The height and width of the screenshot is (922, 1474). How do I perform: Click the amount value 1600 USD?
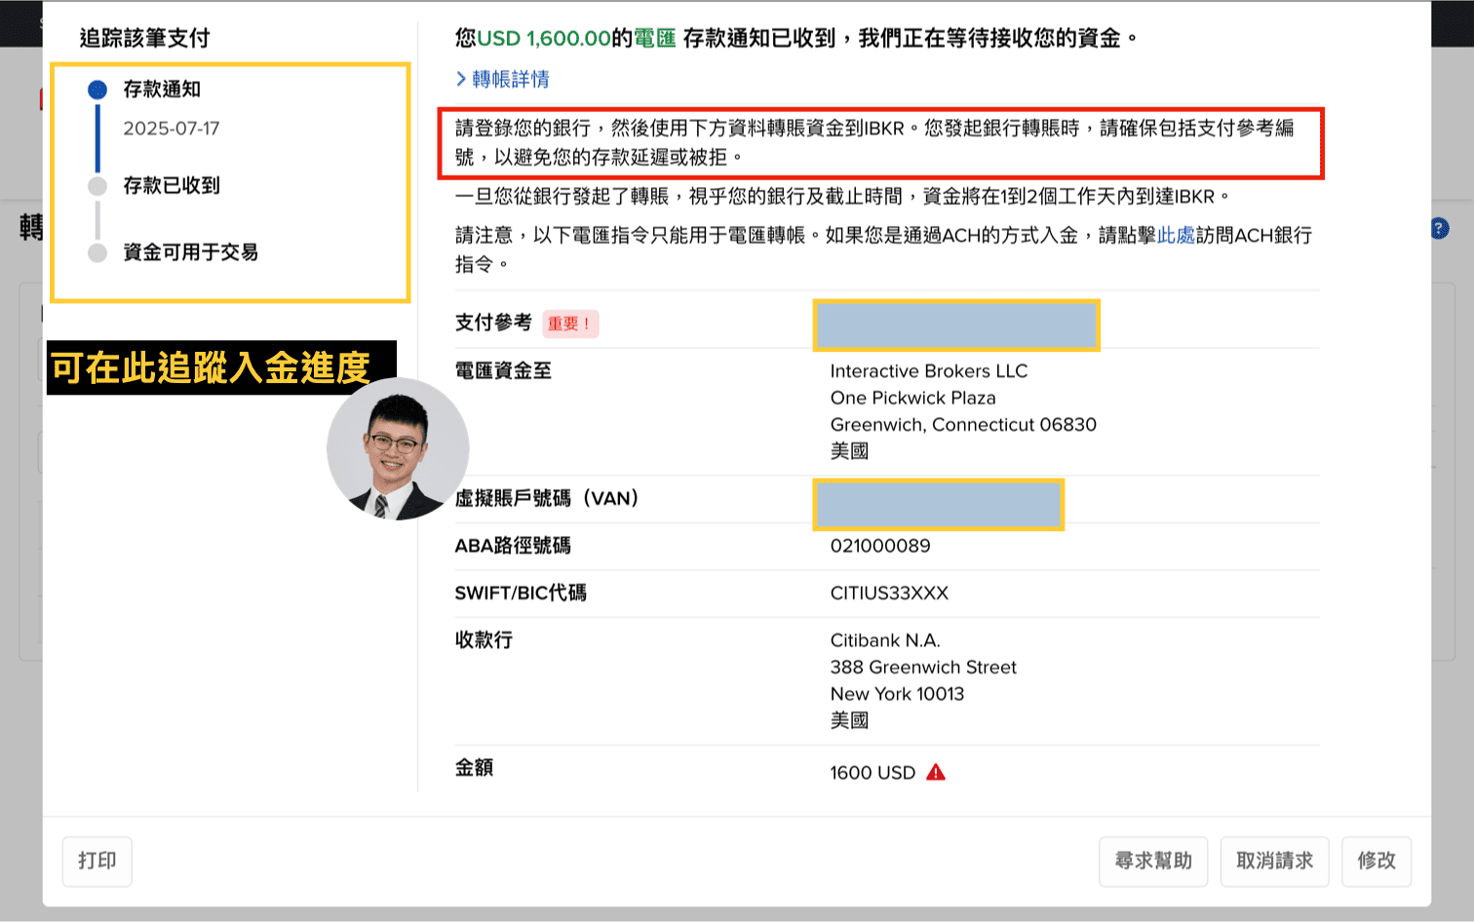tap(873, 773)
